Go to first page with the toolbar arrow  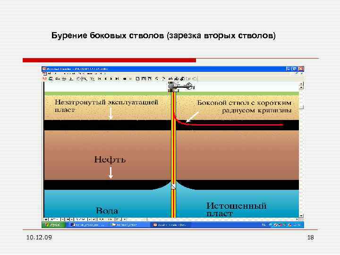tap(99, 79)
